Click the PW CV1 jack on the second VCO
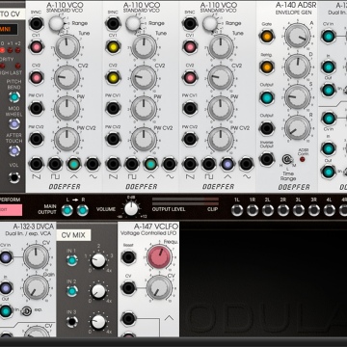The height and width of the screenshot is (347, 347). [113, 108]
